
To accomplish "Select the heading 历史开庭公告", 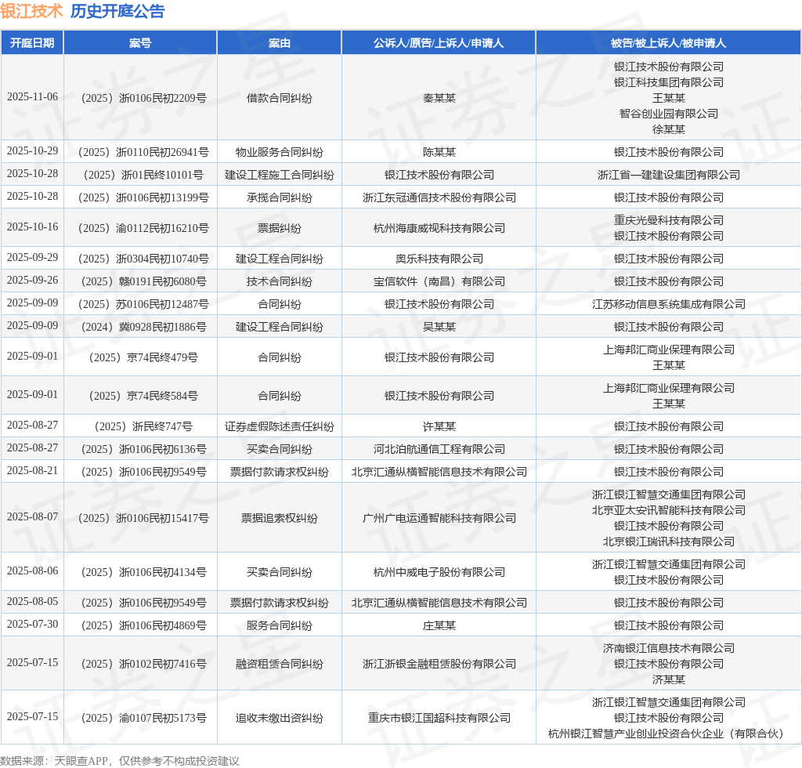I will [x=117, y=11].
